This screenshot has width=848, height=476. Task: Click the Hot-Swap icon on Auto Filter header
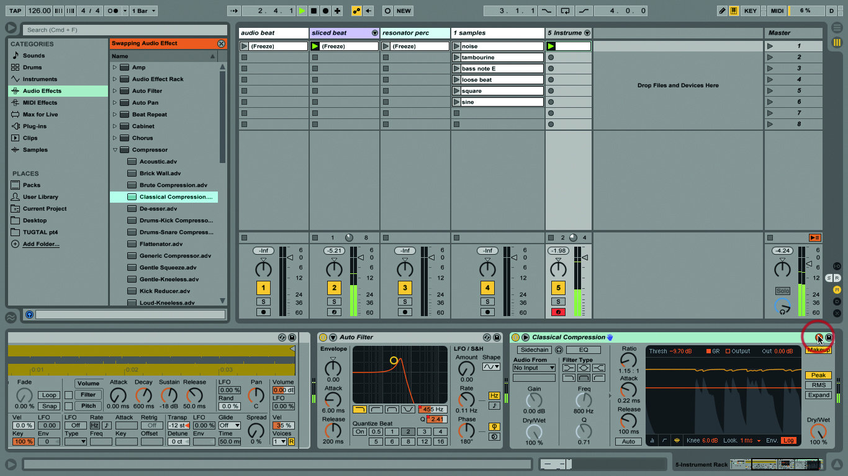(487, 338)
